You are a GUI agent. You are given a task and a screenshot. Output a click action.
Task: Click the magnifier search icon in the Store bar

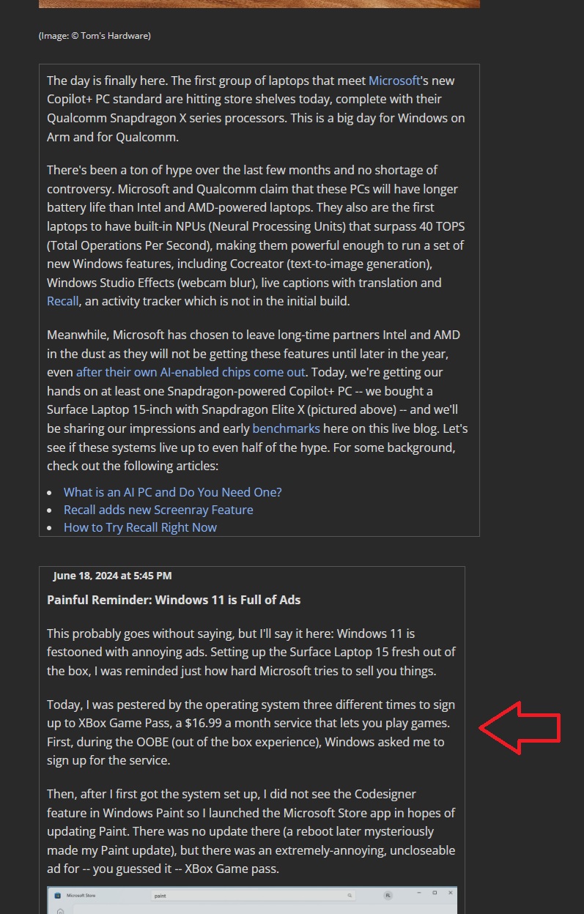[x=349, y=895]
